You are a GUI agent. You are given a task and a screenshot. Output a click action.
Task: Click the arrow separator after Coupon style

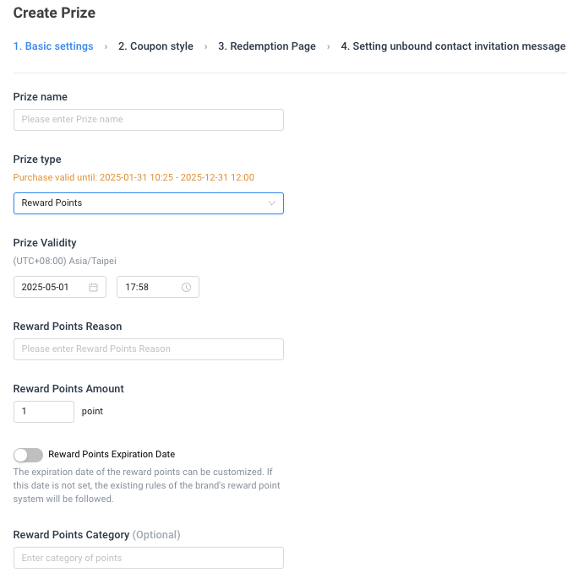205,46
